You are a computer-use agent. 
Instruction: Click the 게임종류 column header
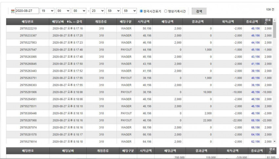[x=101, y=22]
